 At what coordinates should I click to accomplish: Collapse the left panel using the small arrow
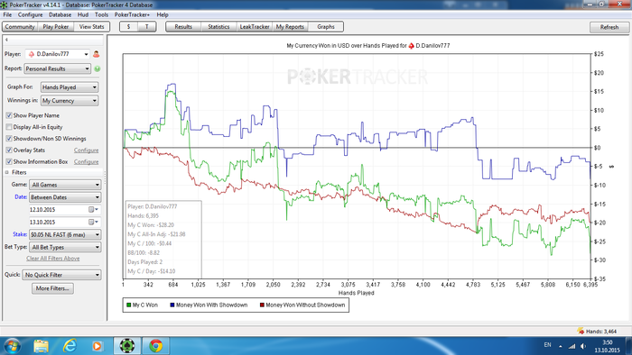tap(6, 40)
